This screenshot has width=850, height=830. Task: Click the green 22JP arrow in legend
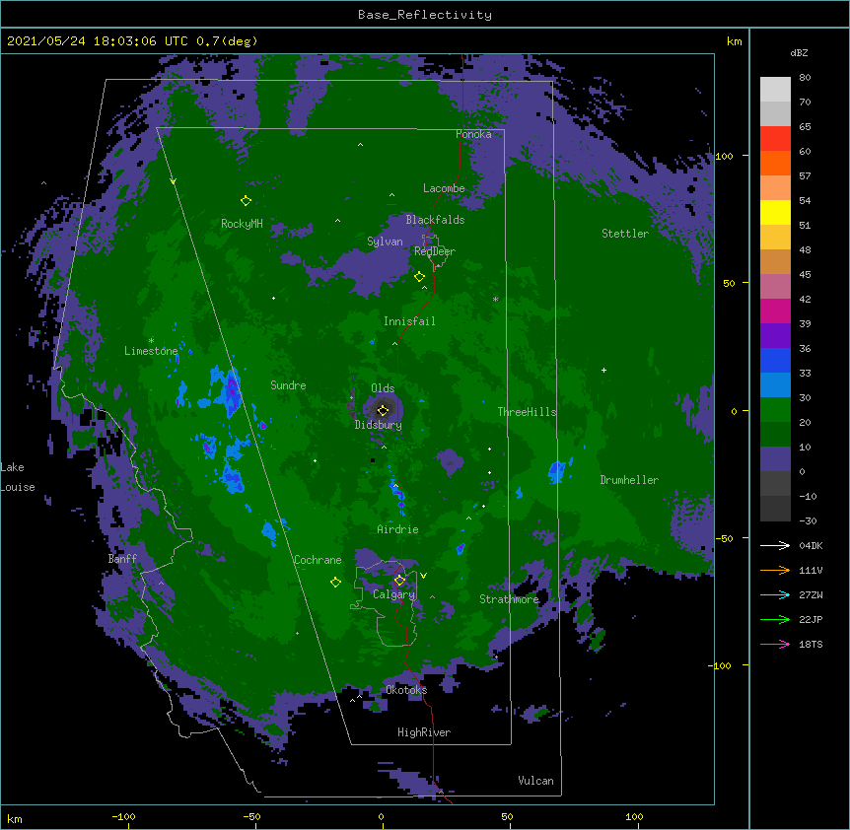775,619
